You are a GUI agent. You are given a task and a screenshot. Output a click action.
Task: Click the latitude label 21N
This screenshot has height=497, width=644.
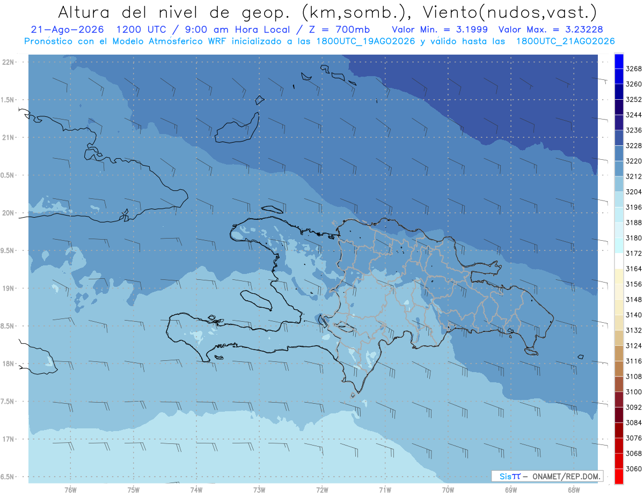(x=9, y=138)
